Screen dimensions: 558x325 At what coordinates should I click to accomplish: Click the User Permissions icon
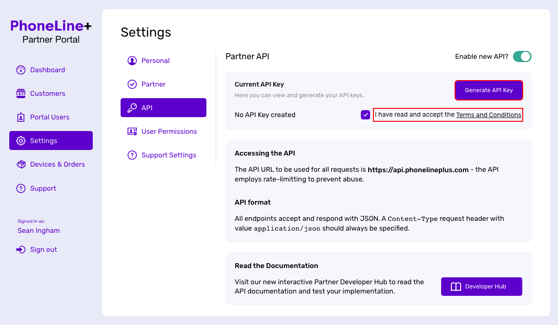click(132, 131)
